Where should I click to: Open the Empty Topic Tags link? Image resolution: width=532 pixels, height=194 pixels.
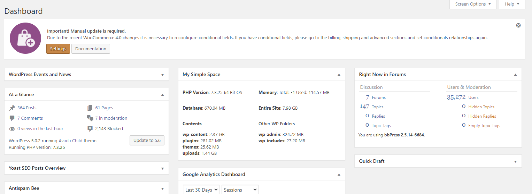[x=484, y=126]
